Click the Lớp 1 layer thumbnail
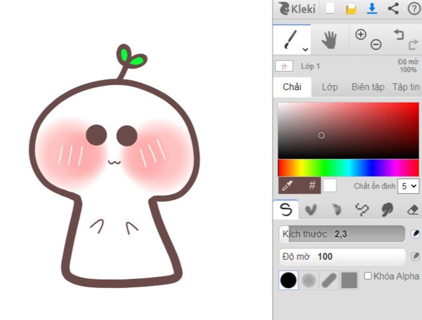Viewport: 422px width, 320px height. pos(284,66)
